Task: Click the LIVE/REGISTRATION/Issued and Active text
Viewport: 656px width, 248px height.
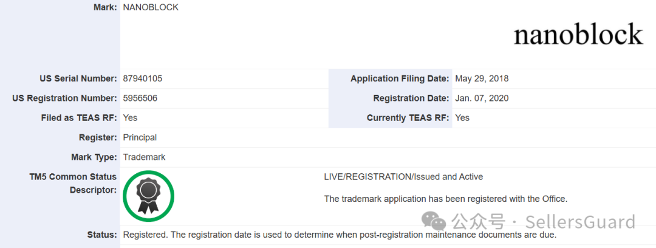Action: pyautogui.click(x=403, y=177)
